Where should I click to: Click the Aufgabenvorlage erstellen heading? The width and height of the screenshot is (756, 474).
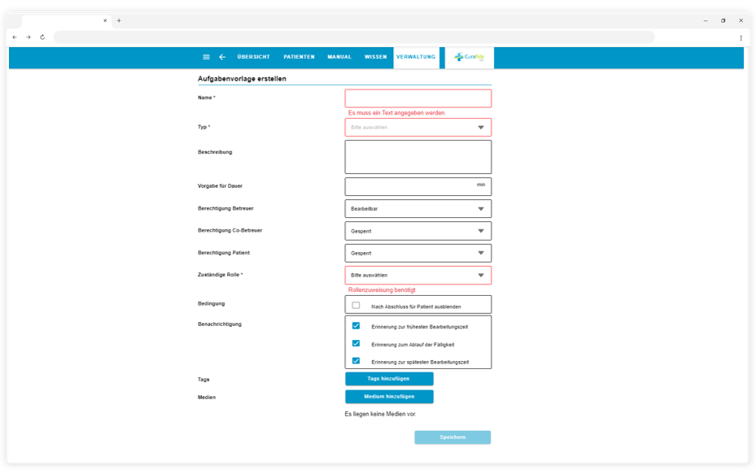(x=242, y=79)
